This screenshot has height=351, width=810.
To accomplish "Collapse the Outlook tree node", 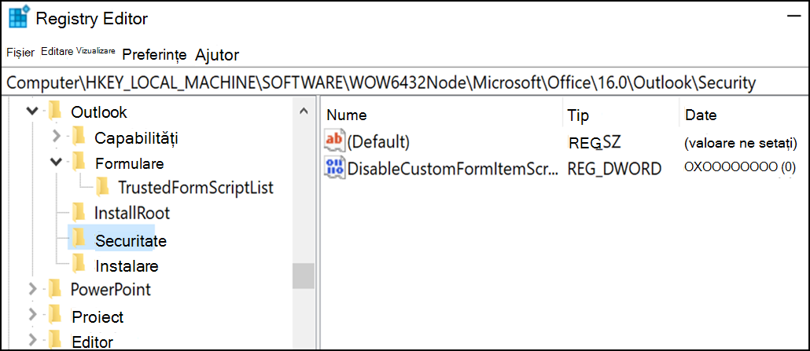I will (32, 111).
